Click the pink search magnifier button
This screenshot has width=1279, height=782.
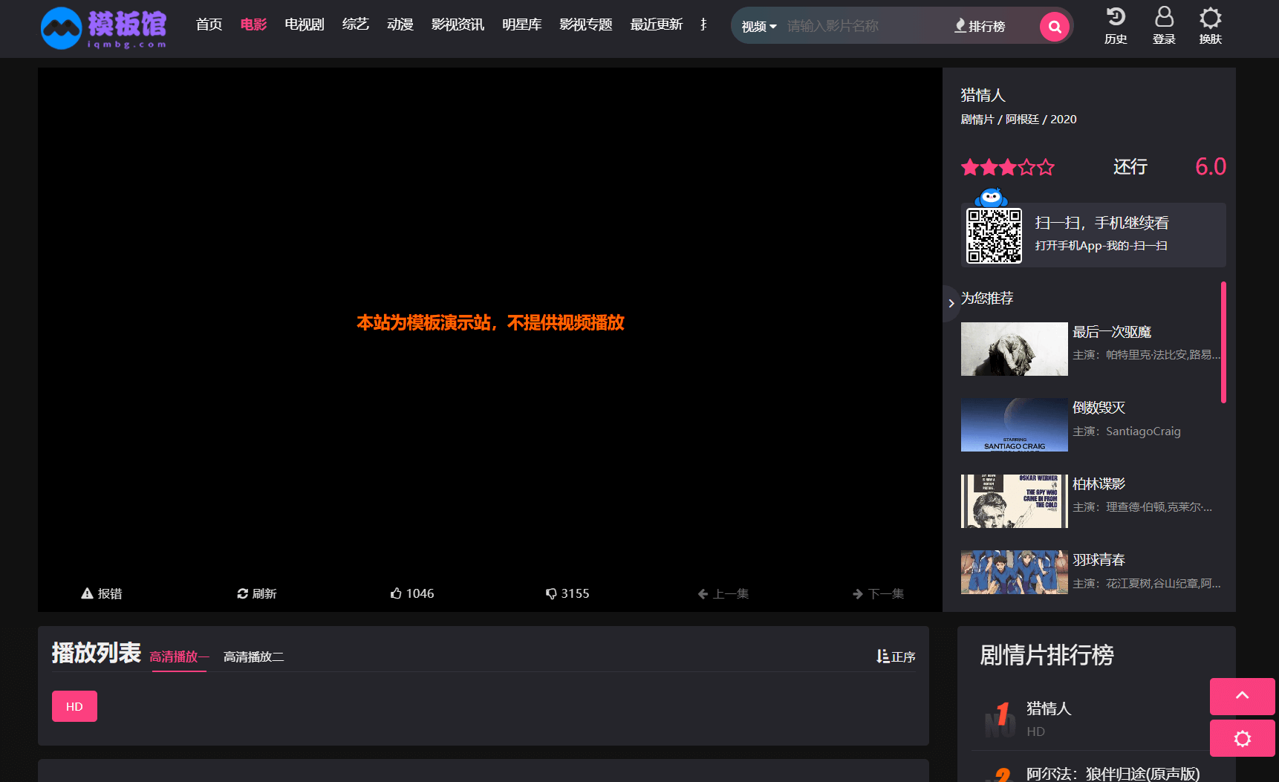[x=1054, y=27]
